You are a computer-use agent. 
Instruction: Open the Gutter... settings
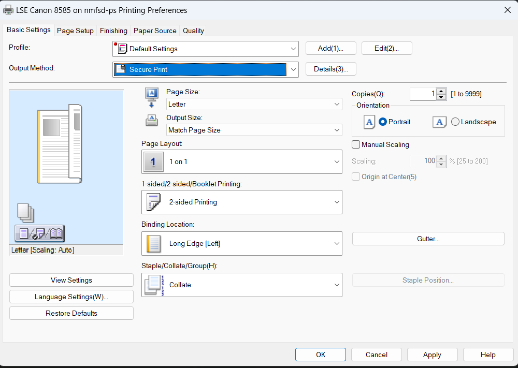428,239
